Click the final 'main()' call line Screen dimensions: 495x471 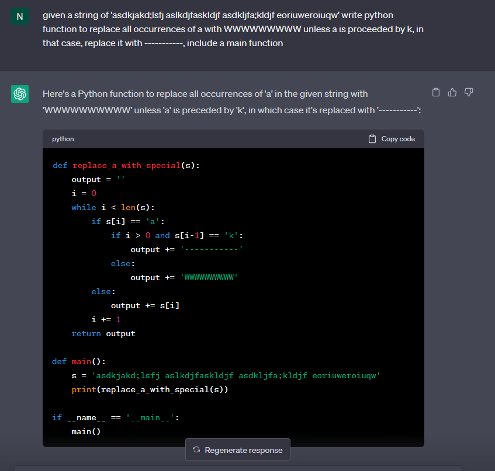click(86, 431)
